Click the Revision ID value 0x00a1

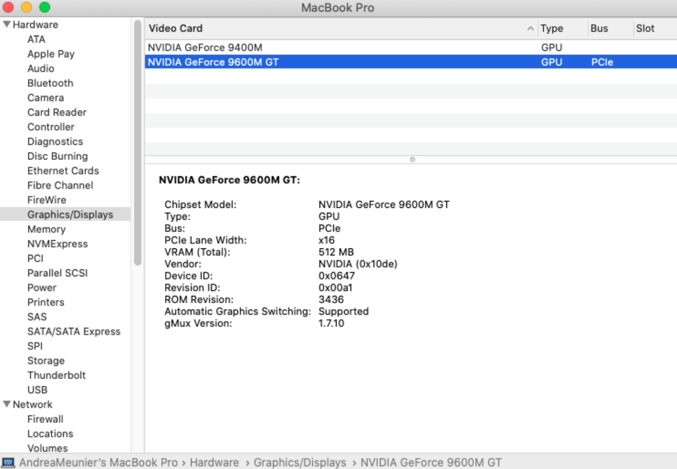coord(335,288)
